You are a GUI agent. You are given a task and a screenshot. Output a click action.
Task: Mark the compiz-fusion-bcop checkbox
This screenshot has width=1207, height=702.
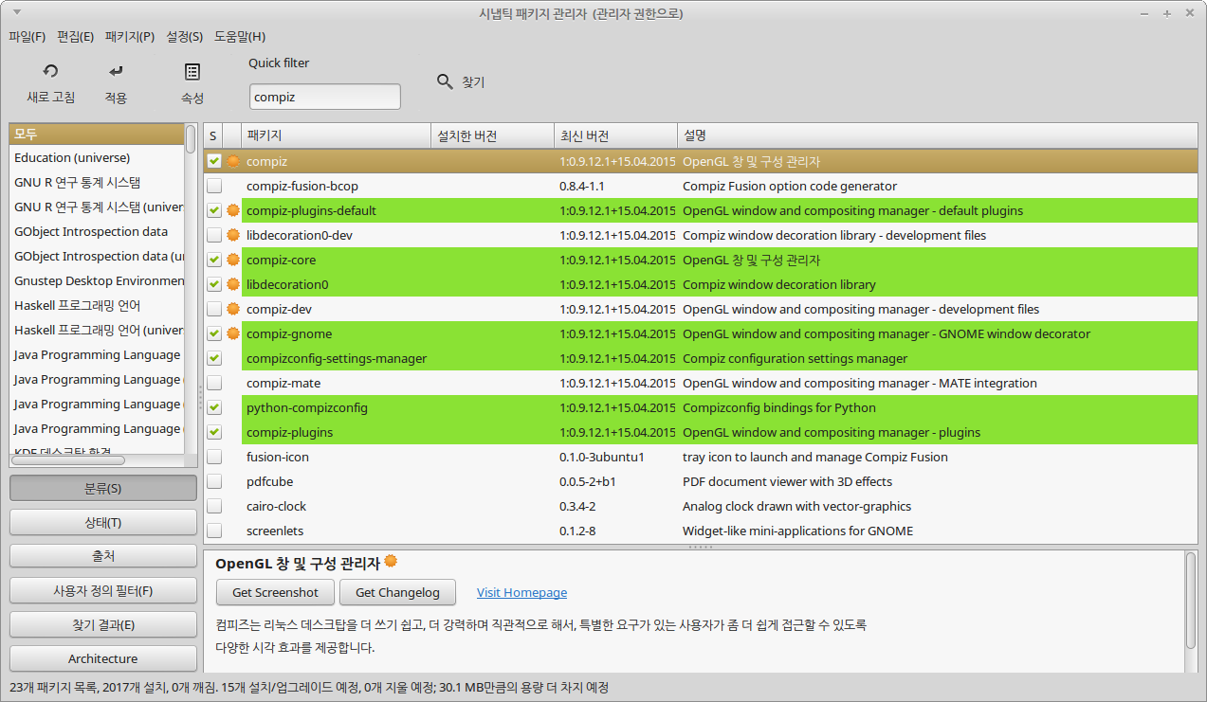pyautogui.click(x=214, y=186)
